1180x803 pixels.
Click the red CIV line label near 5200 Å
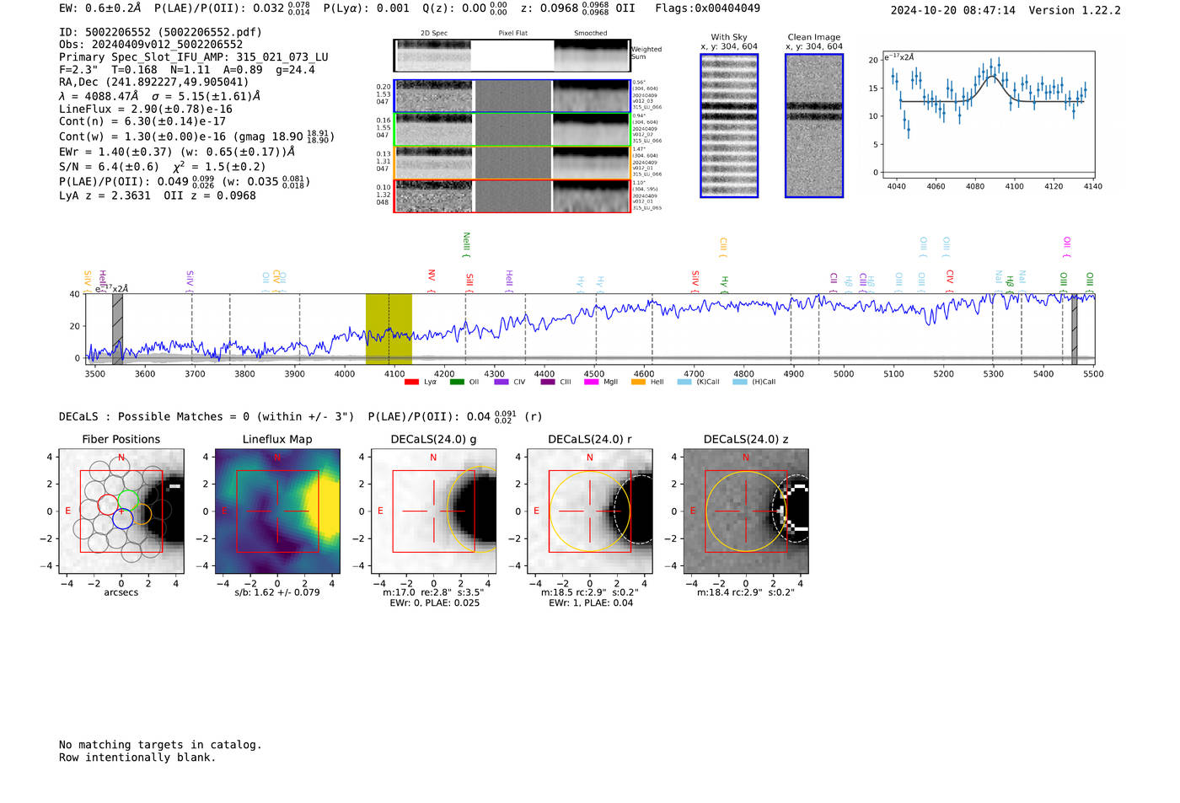[x=950, y=280]
